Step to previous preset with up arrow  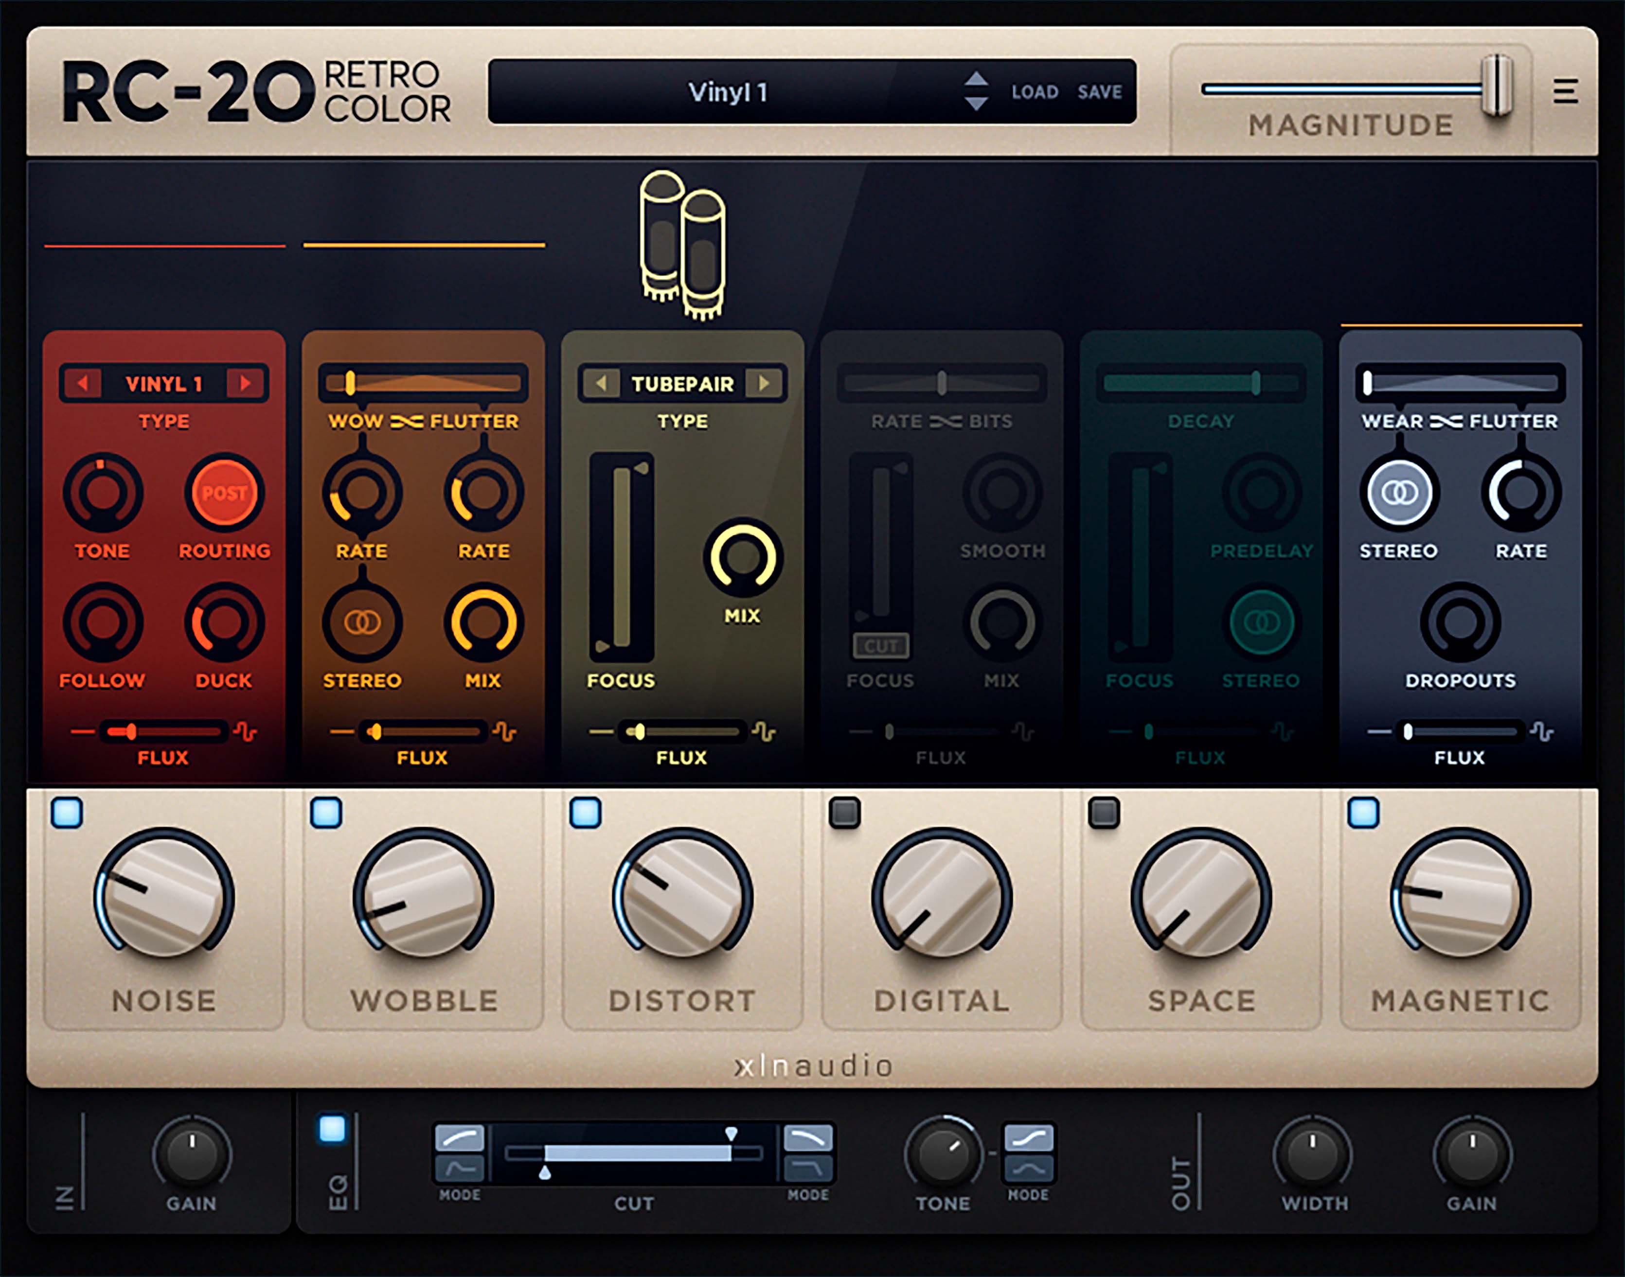(976, 79)
